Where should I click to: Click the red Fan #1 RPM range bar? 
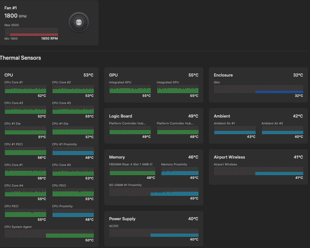point(31,32)
